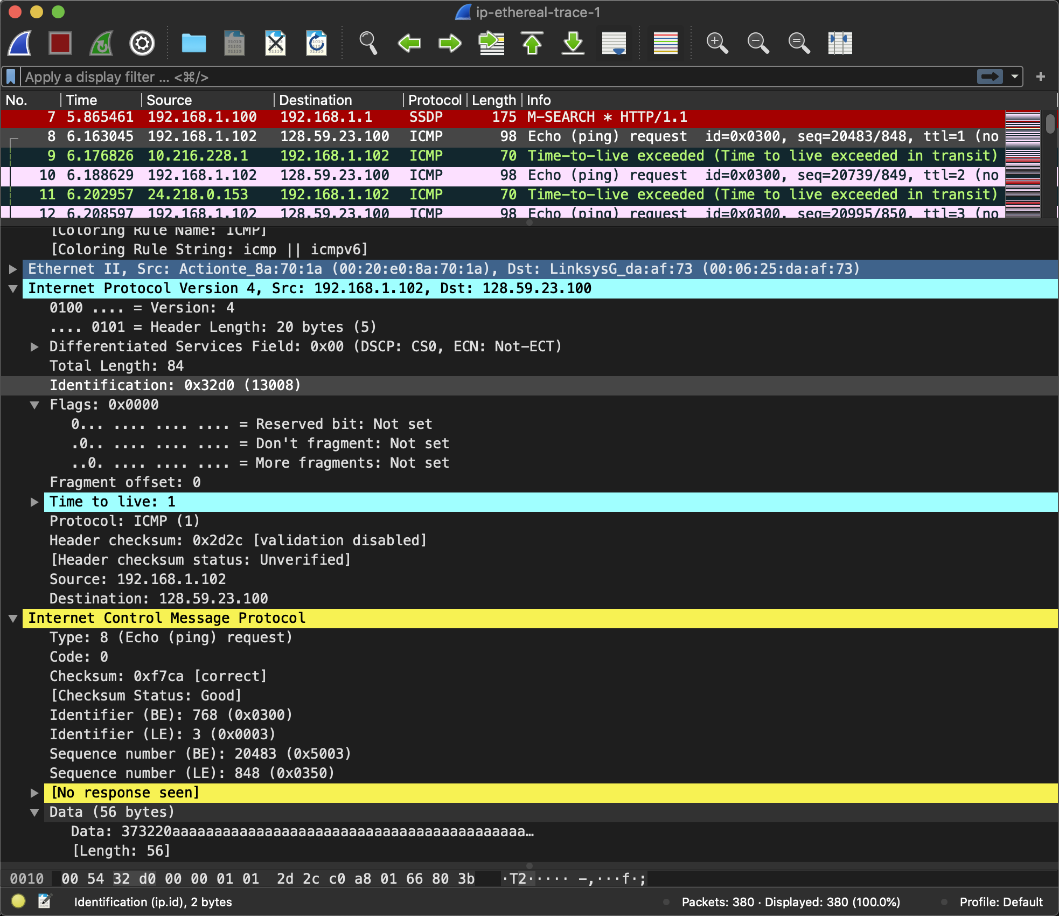Click the apply filter arrow button
Image resolution: width=1059 pixels, height=916 pixels.
coord(990,77)
